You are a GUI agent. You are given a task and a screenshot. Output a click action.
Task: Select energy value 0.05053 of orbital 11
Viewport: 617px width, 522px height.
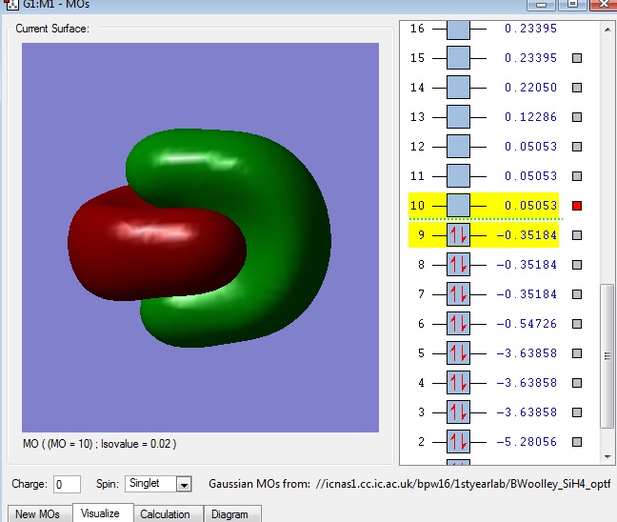point(530,176)
